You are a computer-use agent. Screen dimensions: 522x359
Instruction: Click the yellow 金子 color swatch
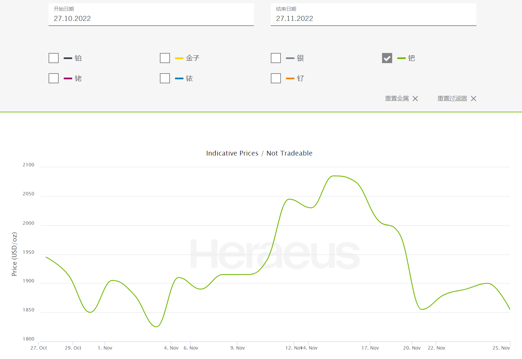tap(179, 58)
